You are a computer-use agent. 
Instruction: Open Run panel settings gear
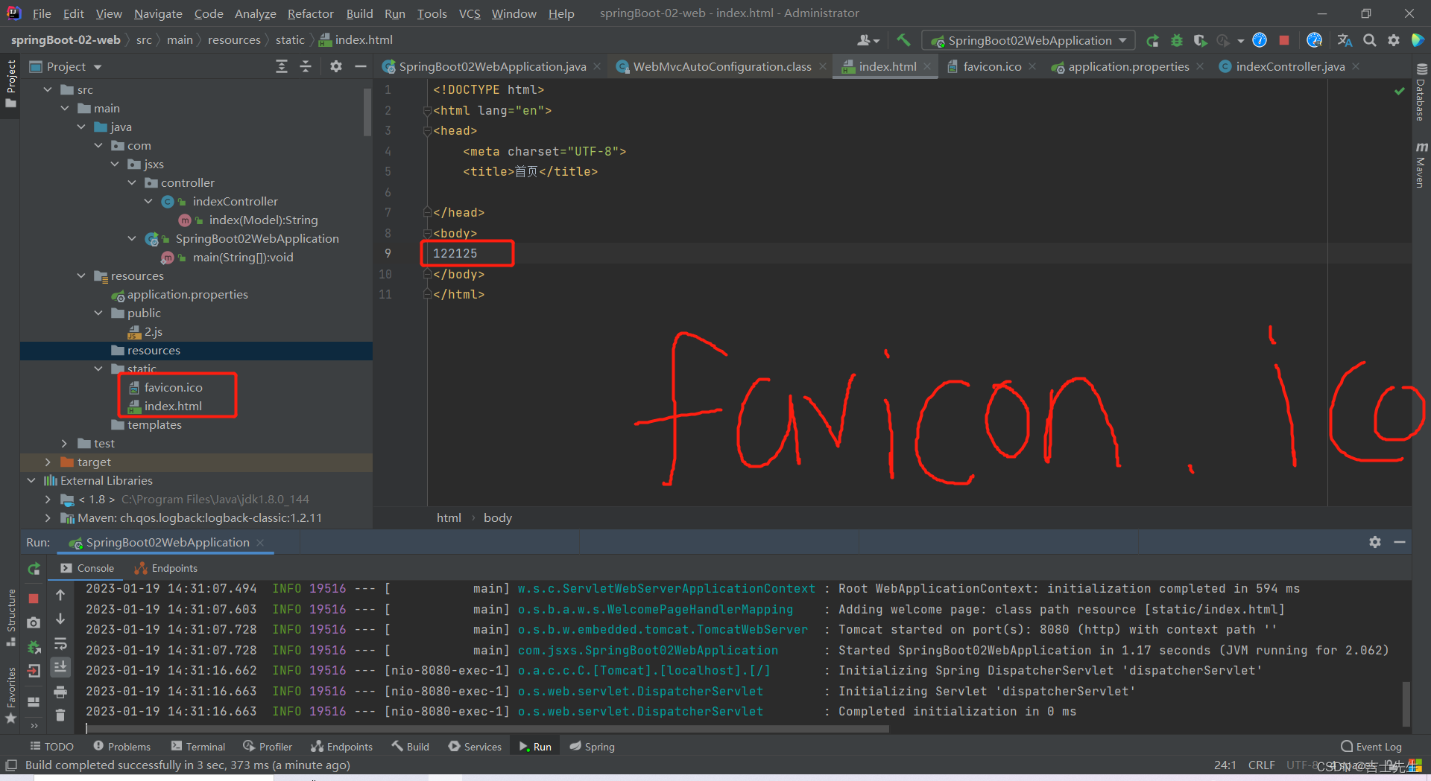1375,542
